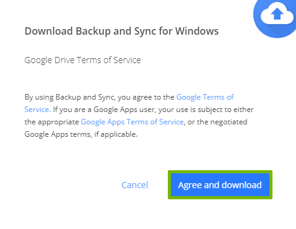The width and height of the screenshot is (296, 229).
Task: Click the Agree and download button
Action: pos(220,185)
